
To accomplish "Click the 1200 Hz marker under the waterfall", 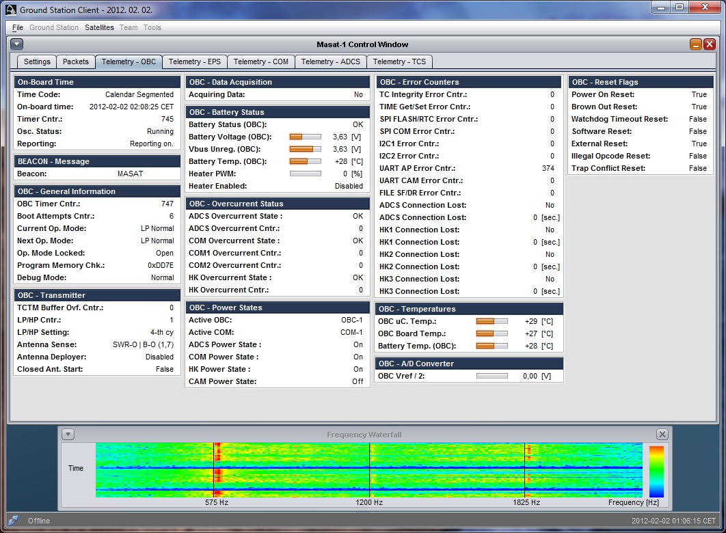I will pyautogui.click(x=369, y=502).
